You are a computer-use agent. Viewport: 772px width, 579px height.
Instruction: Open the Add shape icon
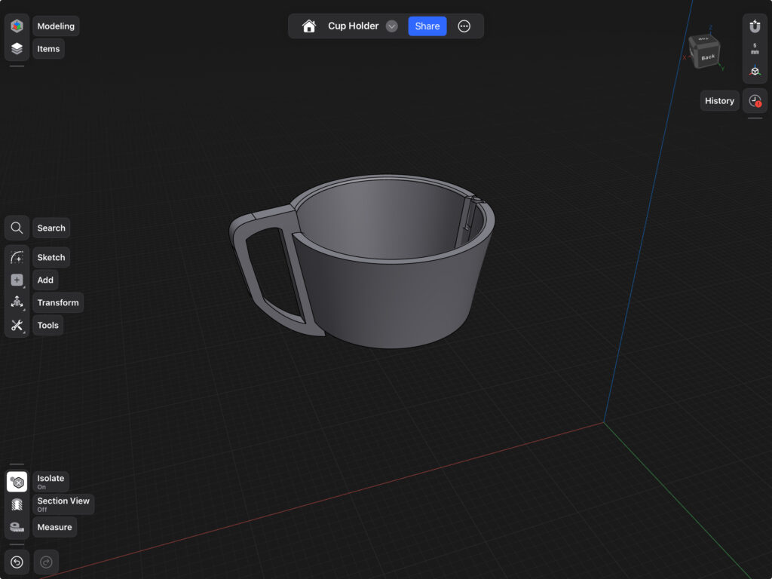(x=17, y=280)
